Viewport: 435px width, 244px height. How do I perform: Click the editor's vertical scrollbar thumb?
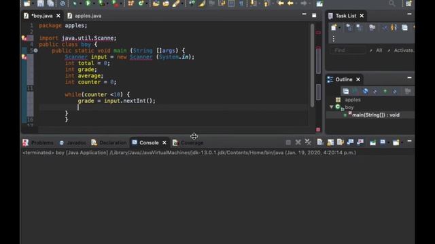tap(313, 65)
